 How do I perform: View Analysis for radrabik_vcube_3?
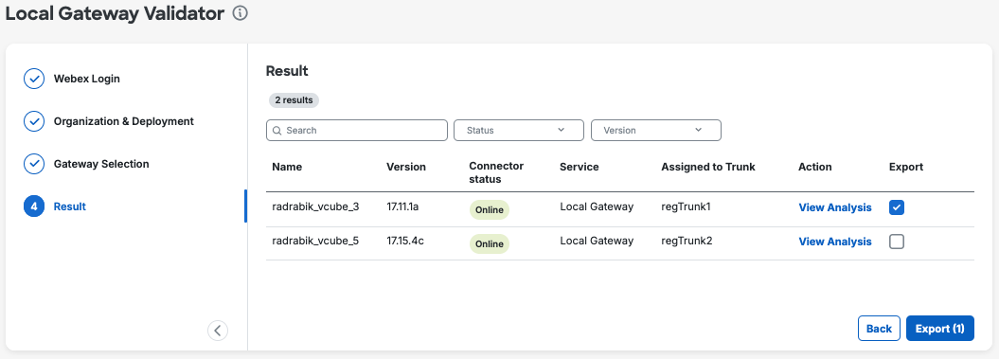click(834, 207)
